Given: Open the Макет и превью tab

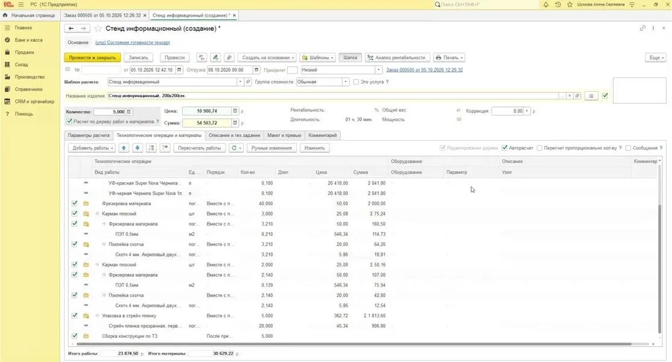Looking at the screenshot, I should coord(284,135).
